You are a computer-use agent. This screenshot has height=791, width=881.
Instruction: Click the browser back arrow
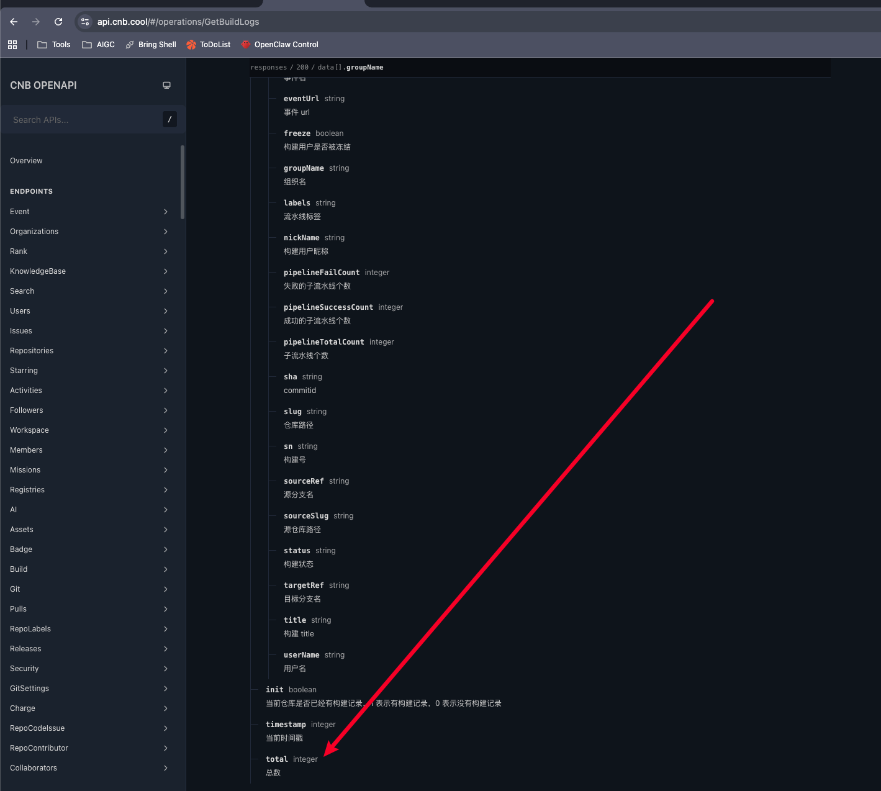[14, 22]
